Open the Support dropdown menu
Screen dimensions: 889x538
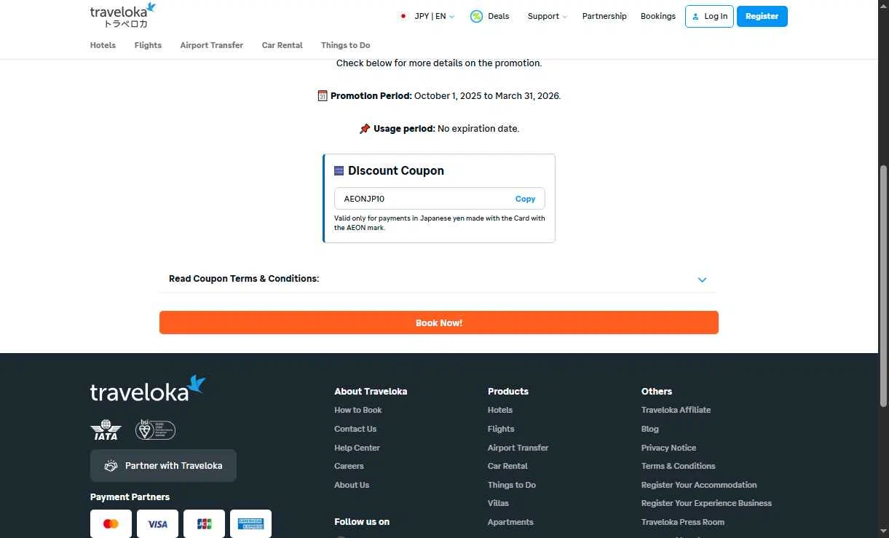547,16
